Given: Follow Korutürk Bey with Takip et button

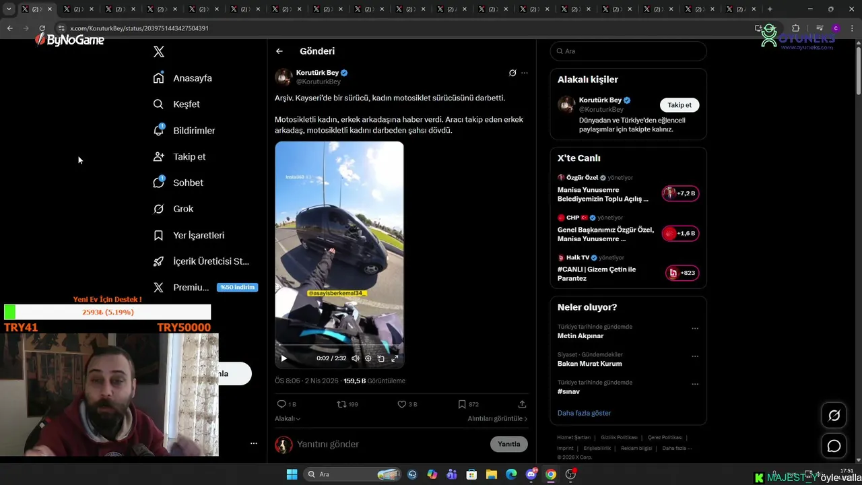Looking at the screenshot, I should click(679, 105).
